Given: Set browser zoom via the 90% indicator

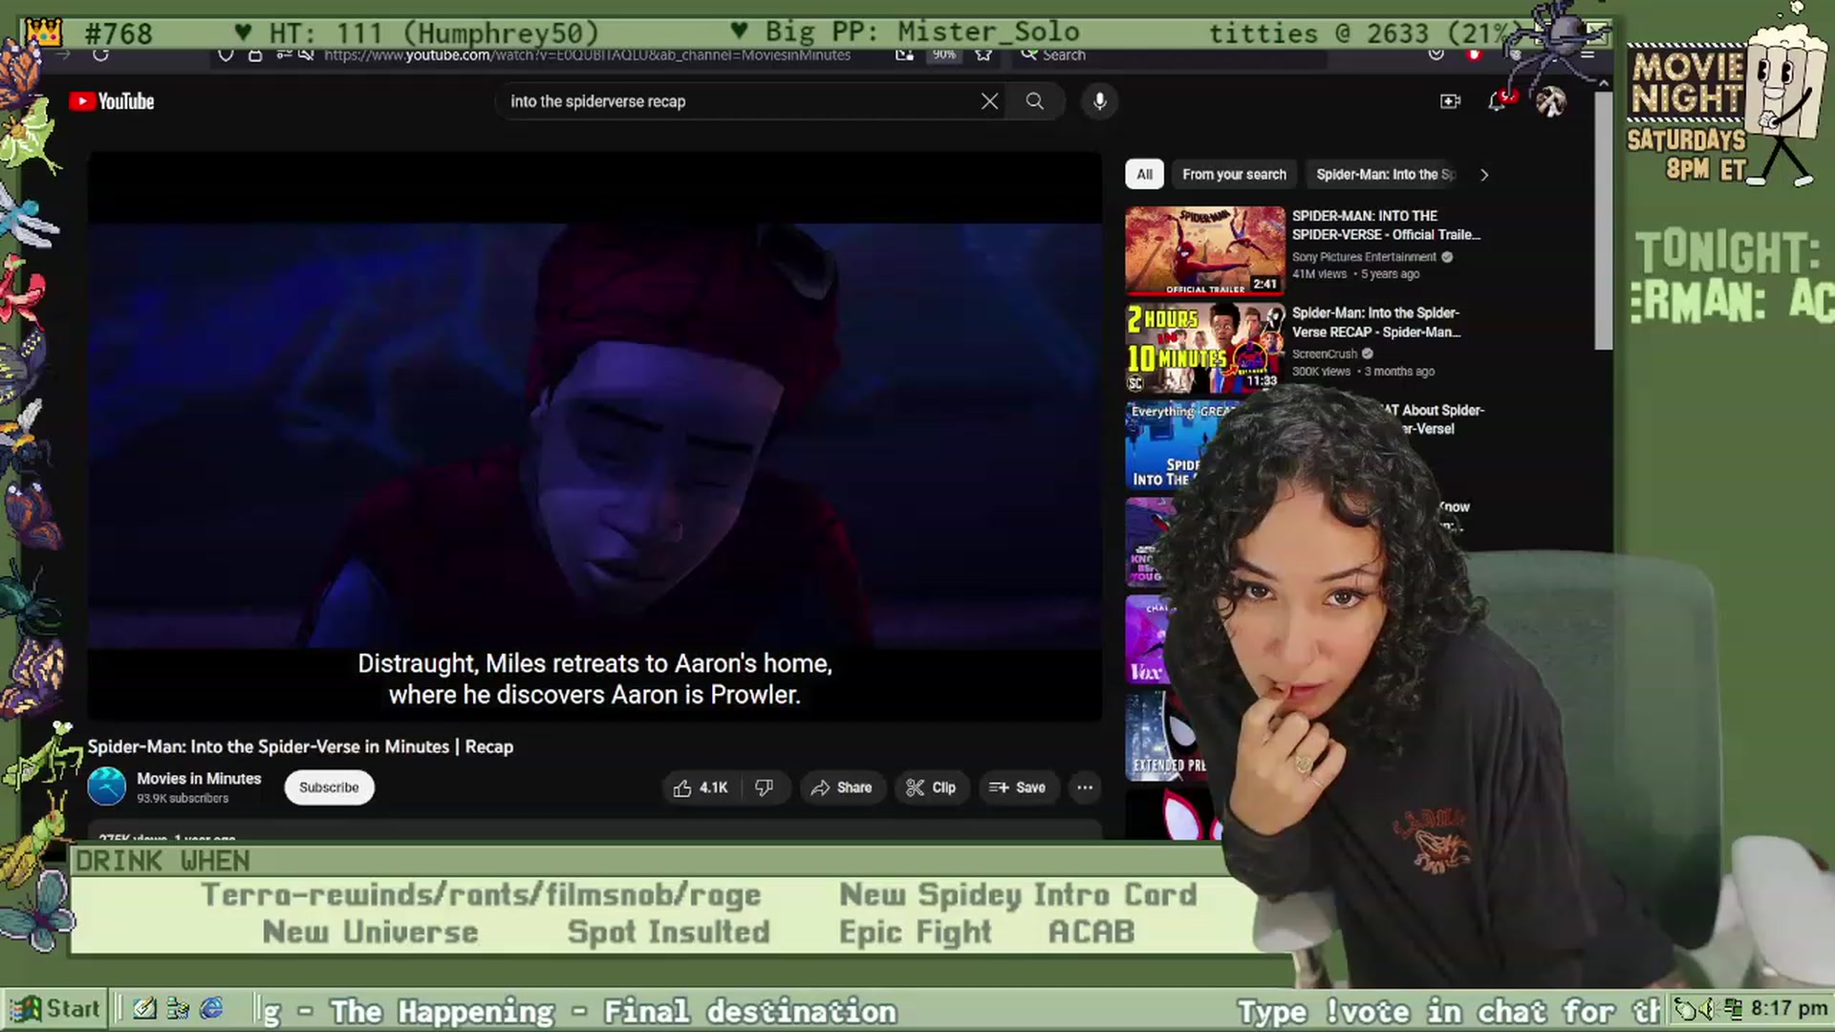Looking at the screenshot, I should coord(944,54).
